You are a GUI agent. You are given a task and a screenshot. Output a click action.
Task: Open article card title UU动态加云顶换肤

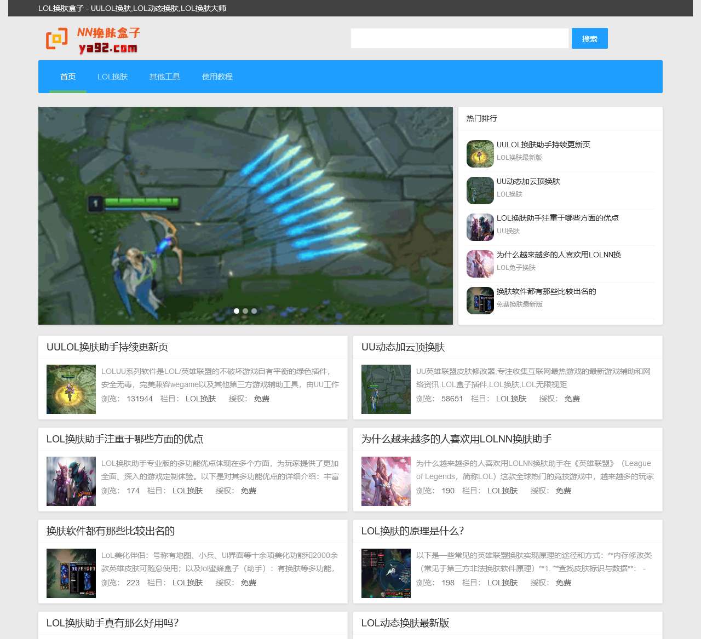(x=403, y=347)
